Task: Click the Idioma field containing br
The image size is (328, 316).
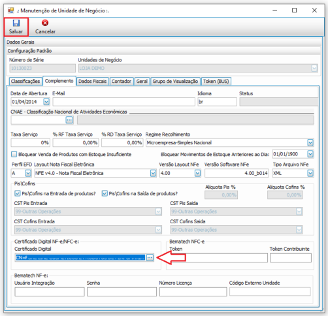Action: 217,102
